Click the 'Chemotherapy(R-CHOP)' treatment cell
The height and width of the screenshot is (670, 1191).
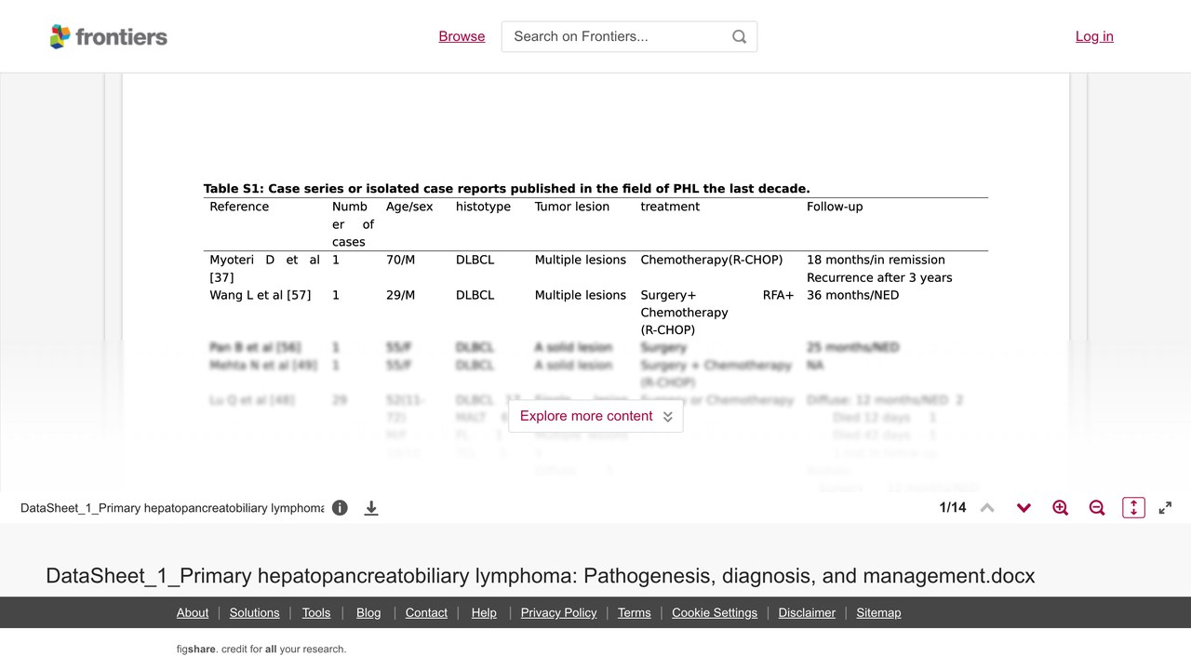coord(712,260)
